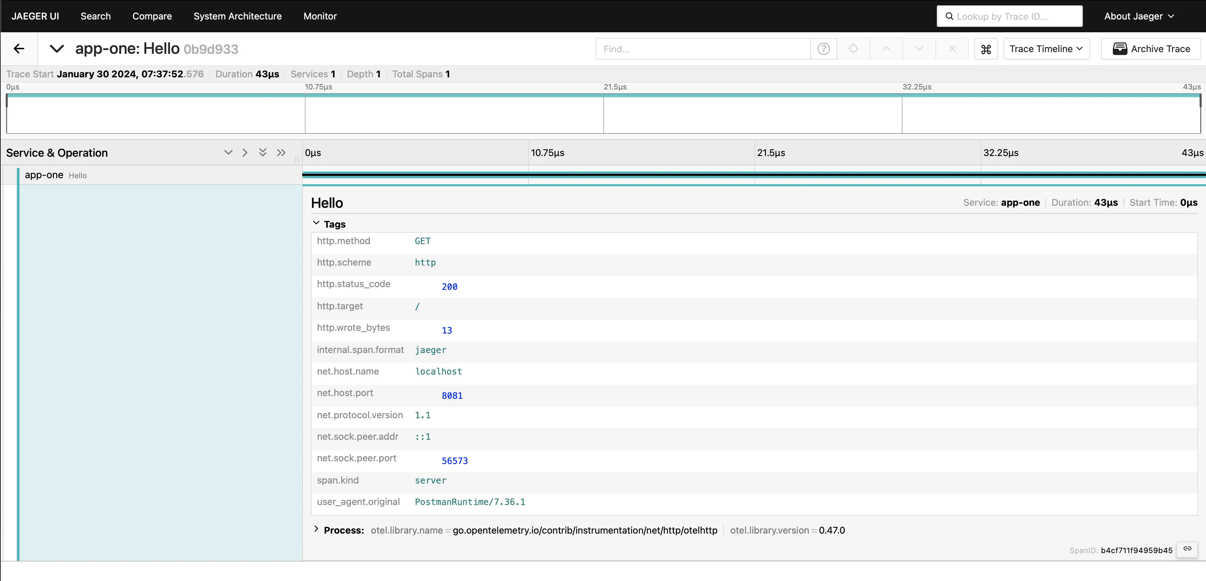
Task: Click http.wrote_bytes 13 value
Action: (447, 330)
